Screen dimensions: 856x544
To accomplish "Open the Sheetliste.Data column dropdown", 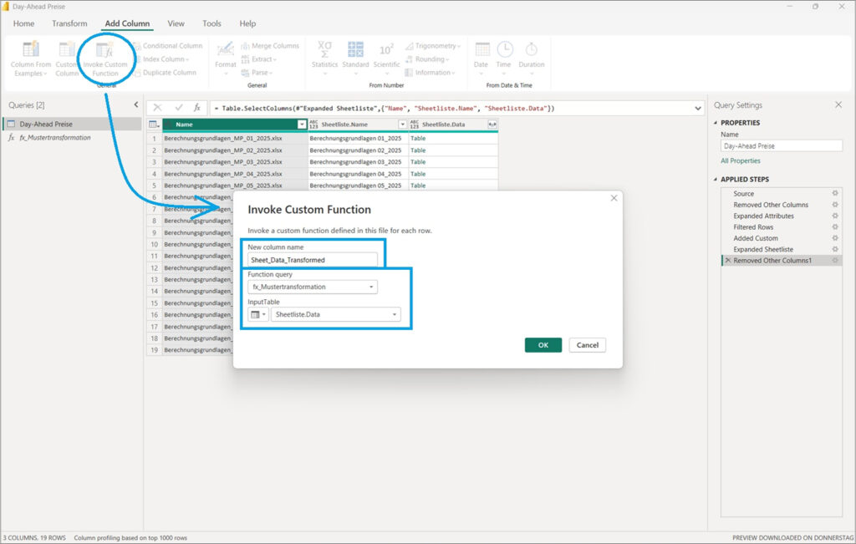I will click(336, 314).
